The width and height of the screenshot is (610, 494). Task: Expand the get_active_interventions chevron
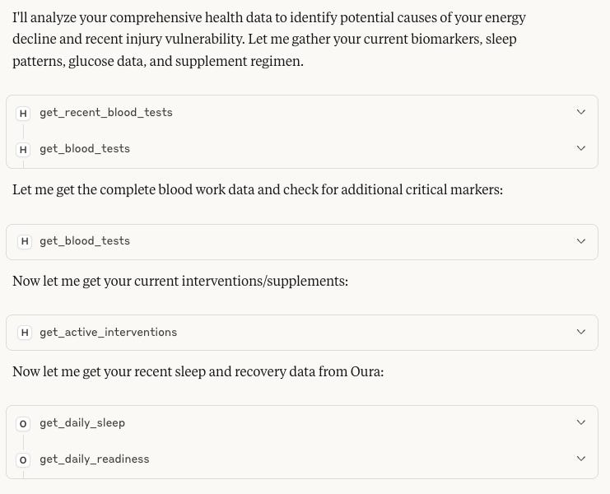581,332
